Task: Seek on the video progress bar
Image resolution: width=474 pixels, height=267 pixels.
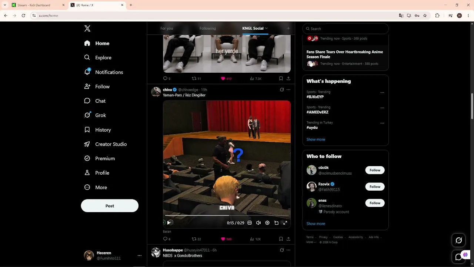Action: (227, 215)
